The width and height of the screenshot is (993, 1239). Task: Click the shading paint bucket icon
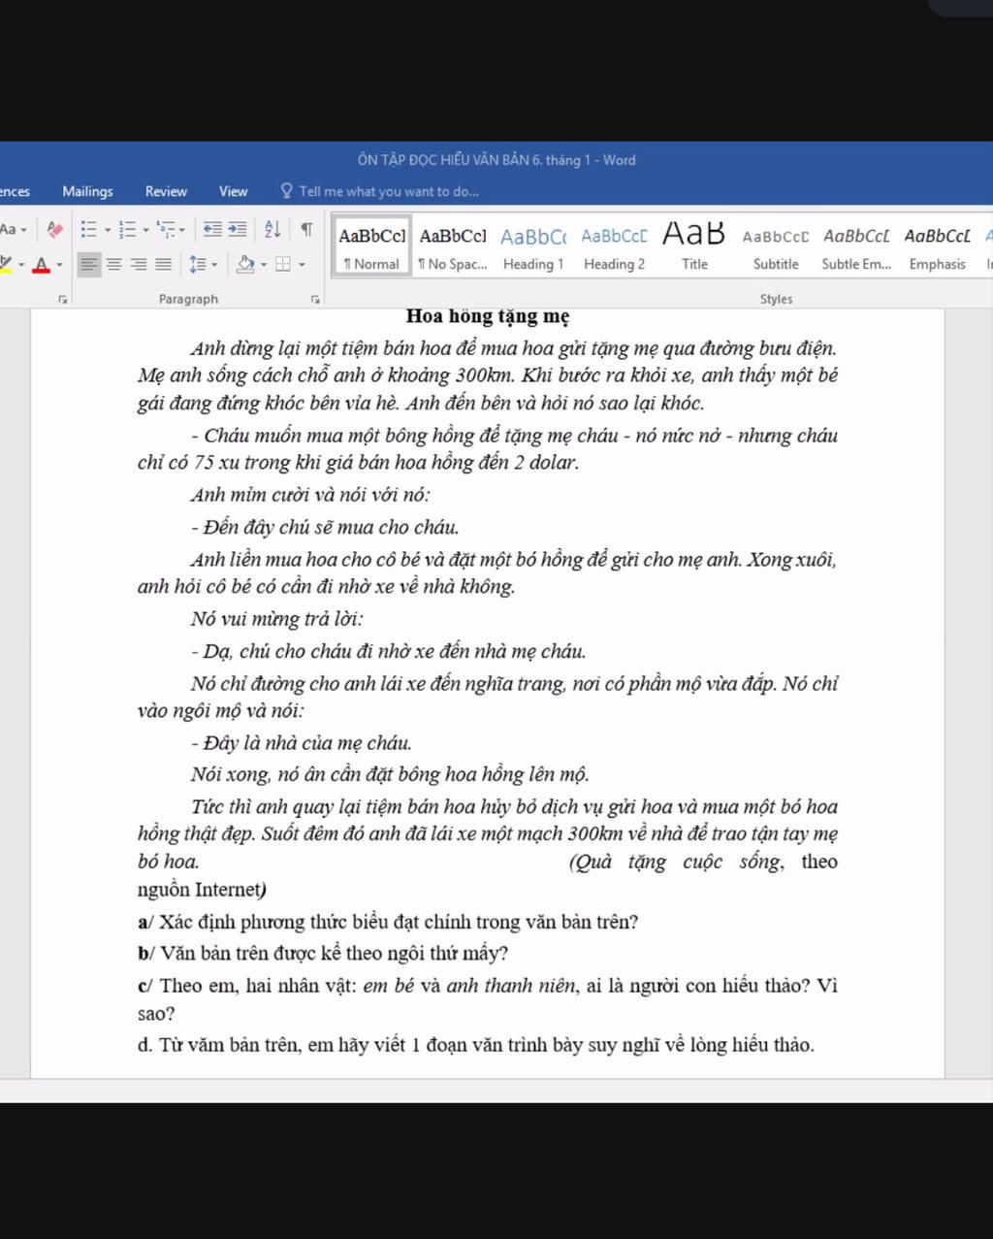(x=245, y=264)
